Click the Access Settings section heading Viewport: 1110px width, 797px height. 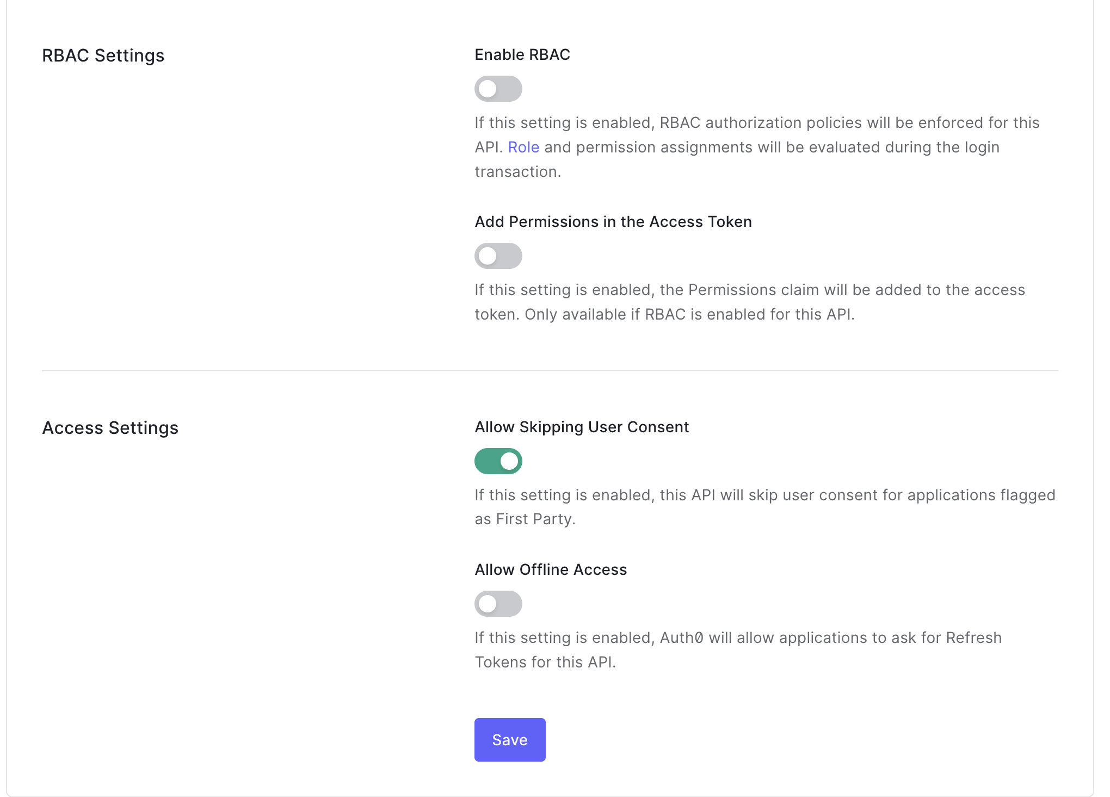click(110, 428)
